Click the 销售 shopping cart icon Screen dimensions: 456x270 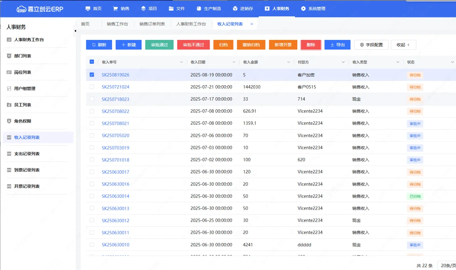point(115,9)
